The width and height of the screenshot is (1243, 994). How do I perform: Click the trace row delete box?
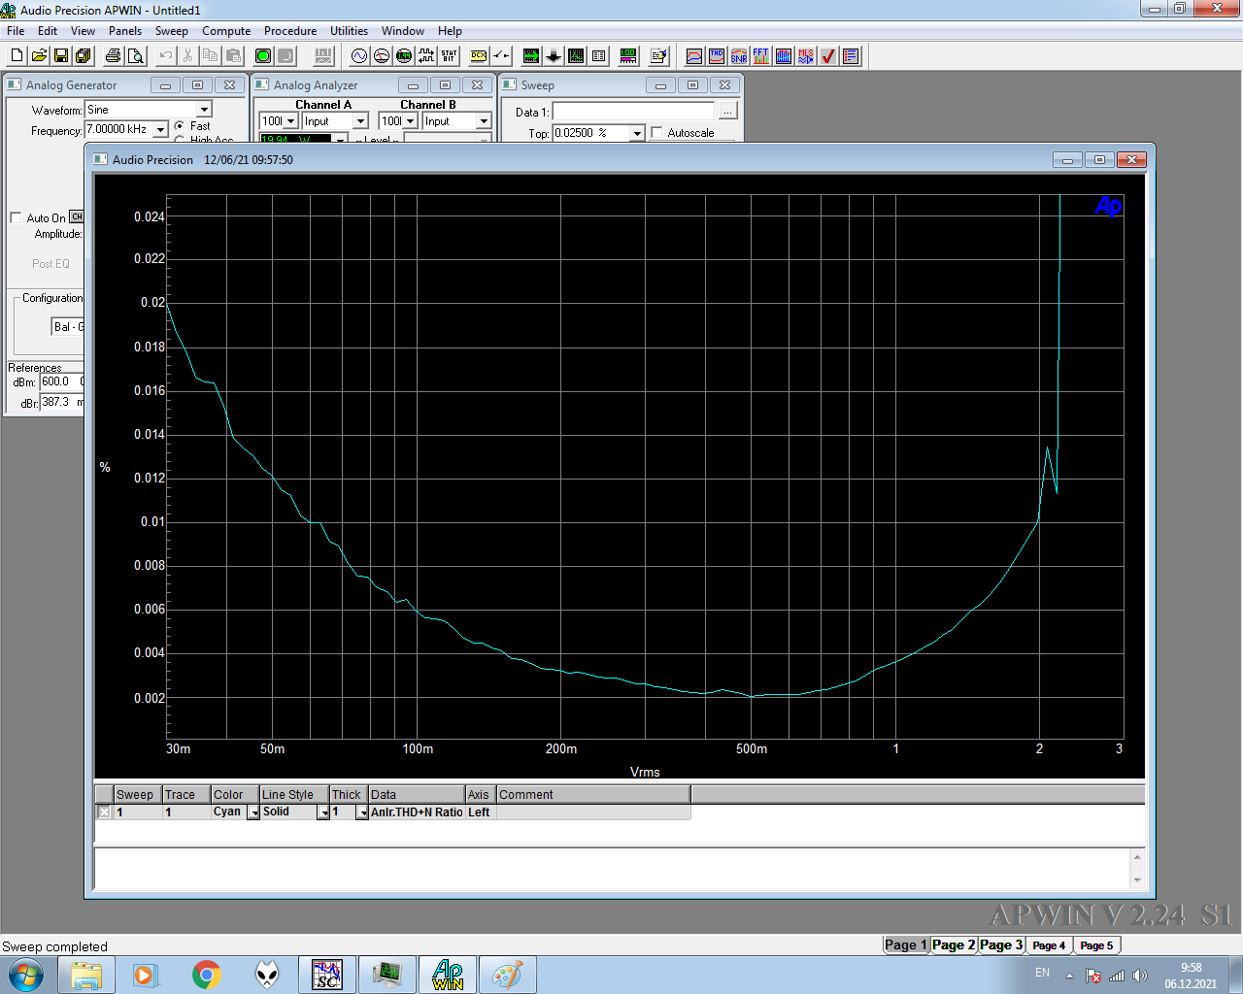coord(103,812)
